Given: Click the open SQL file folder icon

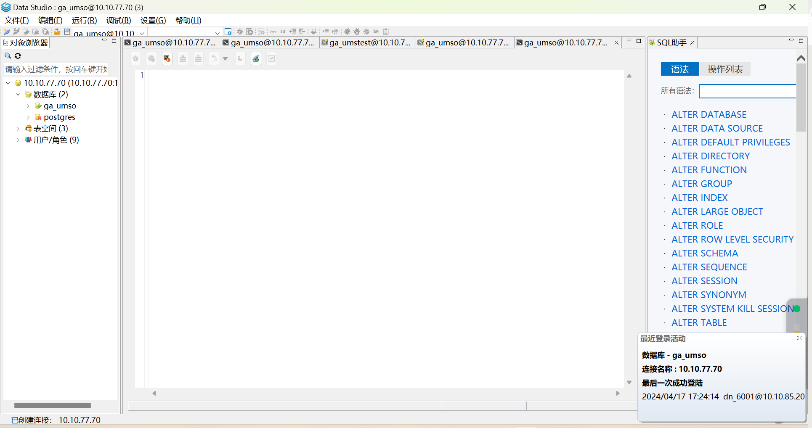Looking at the screenshot, I should point(57,32).
